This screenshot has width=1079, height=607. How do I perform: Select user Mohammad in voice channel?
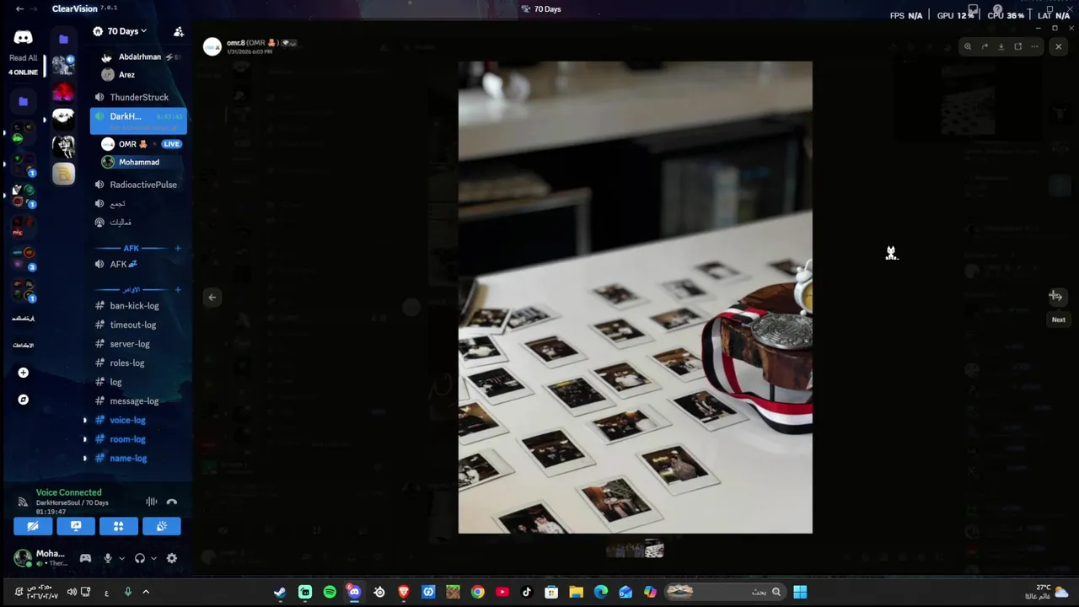pos(138,162)
